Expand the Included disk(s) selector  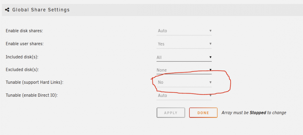(x=184, y=57)
